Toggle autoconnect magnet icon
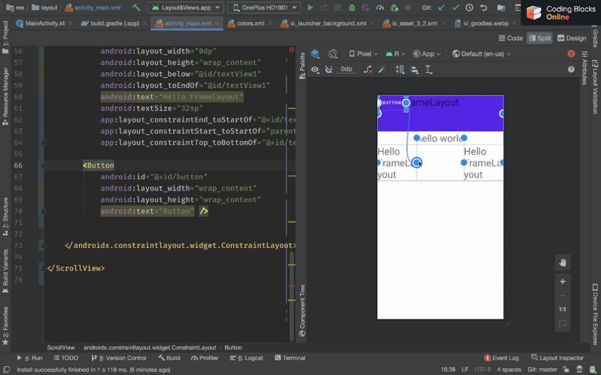The height and width of the screenshot is (375, 601). (329, 69)
